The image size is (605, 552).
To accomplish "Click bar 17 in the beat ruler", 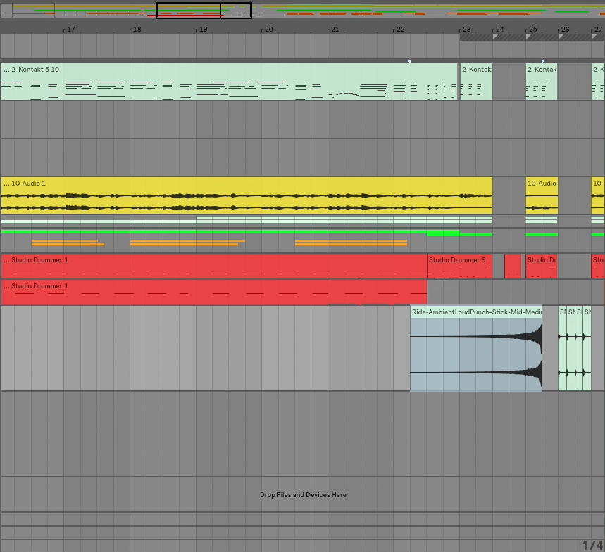I will point(68,30).
